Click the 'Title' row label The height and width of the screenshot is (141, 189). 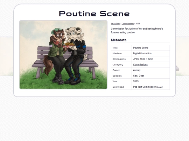pyautogui.click(x=115, y=48)
